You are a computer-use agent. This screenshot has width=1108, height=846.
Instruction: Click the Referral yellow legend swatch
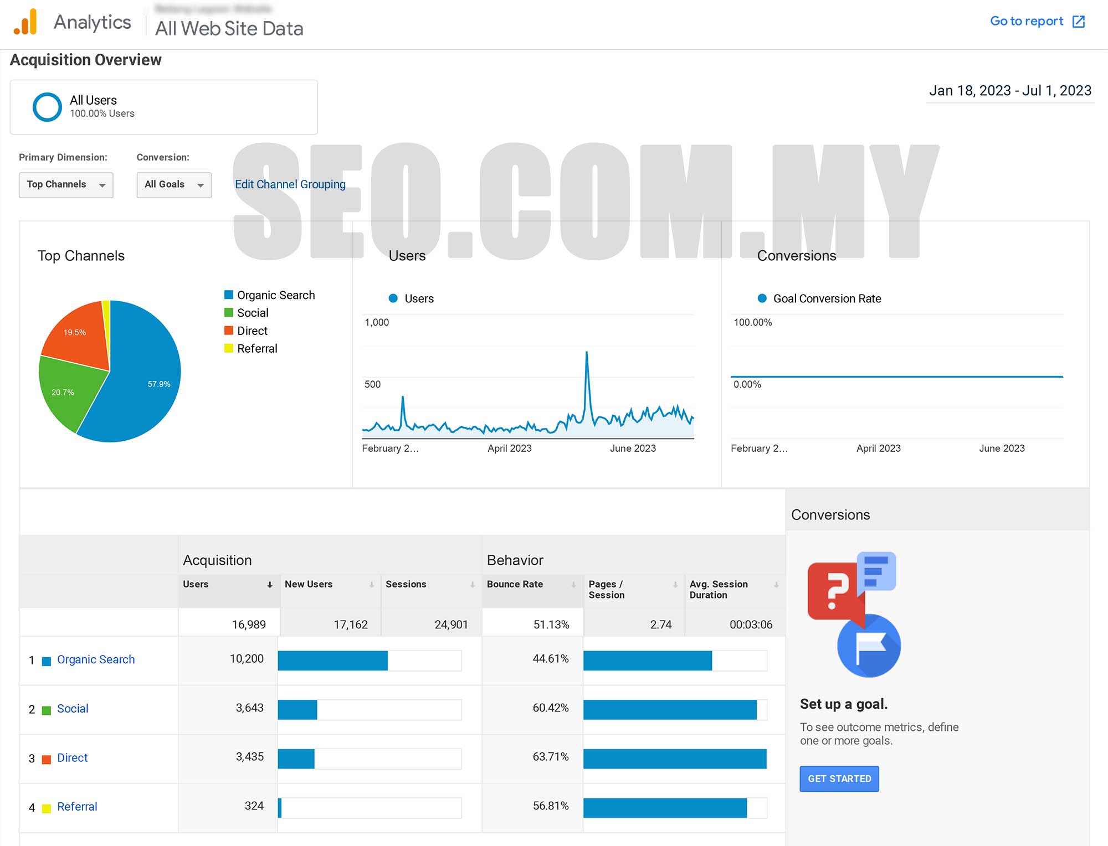[x=228, y=348]
